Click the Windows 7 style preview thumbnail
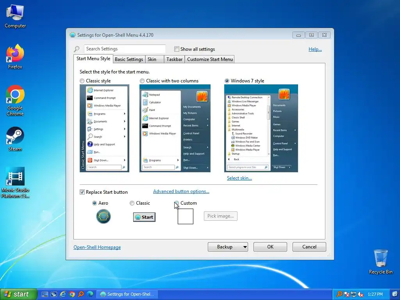The height and width of the screenshot is (300, 400). pos(261,128)
